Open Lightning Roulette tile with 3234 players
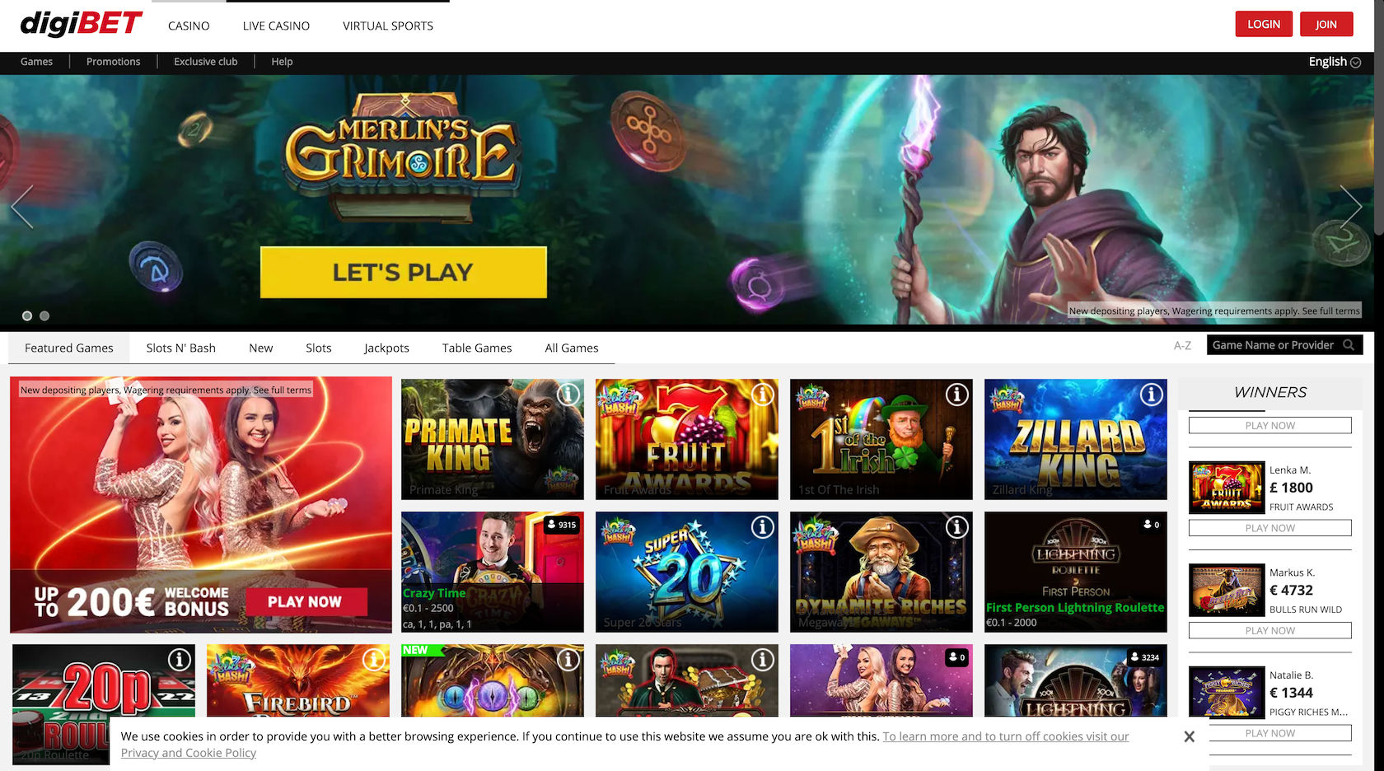This screenshot has width=1384, height=771. [x=1076, y=680]
